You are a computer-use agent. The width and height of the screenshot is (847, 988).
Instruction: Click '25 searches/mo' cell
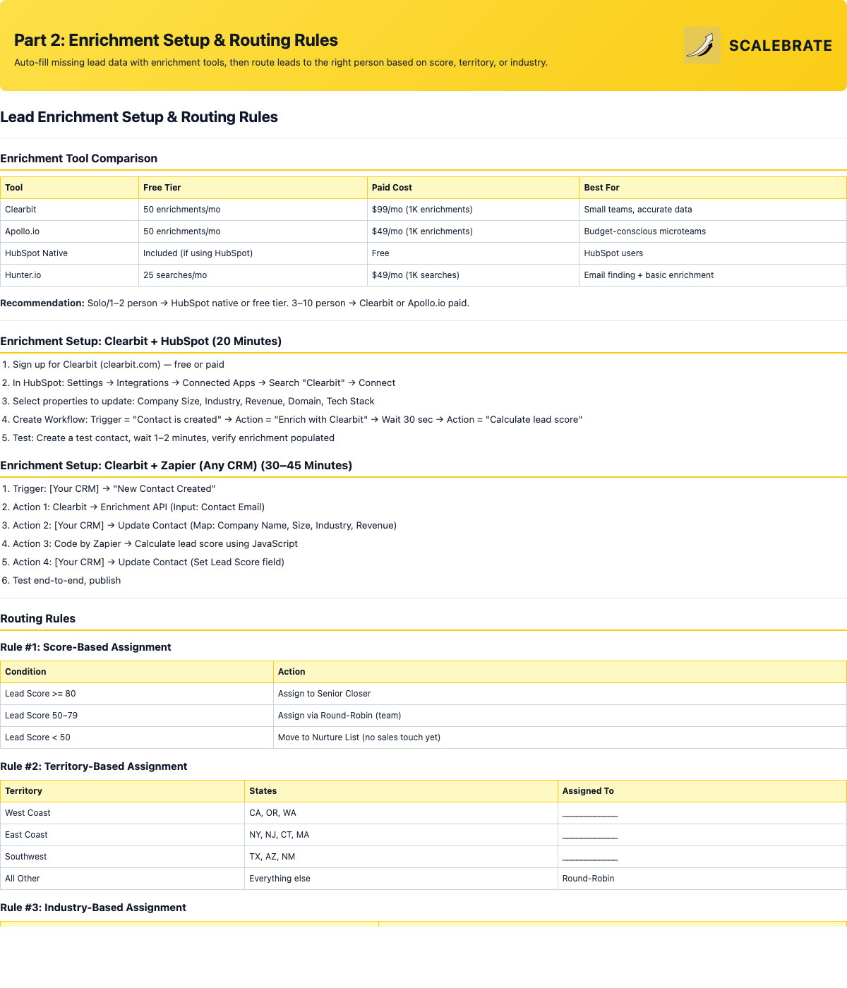tap(253, 275)
